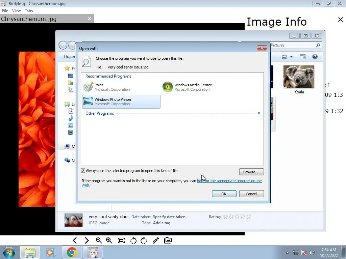This screenshot has width=346, height=259.
Task: Show hidden tray icons arrow
Action: [x=287, y=253]
